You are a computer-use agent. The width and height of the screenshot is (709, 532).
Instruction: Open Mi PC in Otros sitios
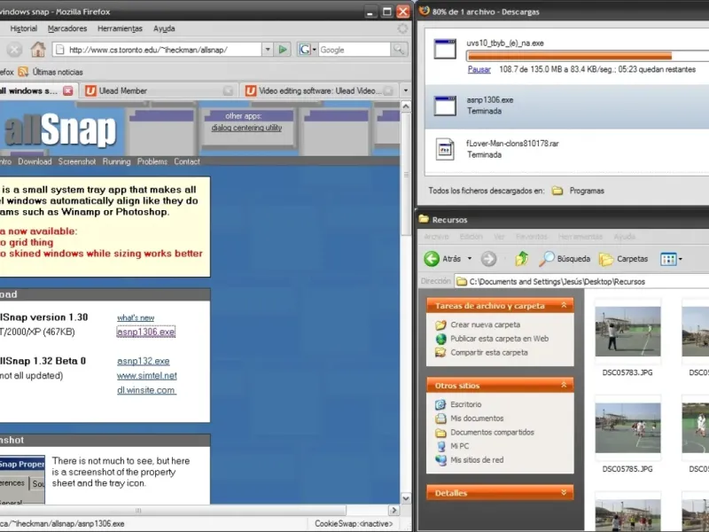[x=459, y=446]
